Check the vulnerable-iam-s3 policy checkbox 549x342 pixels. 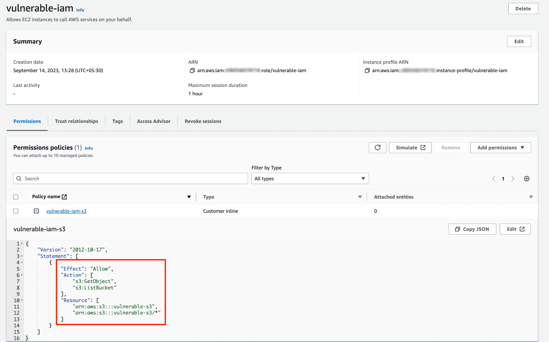(16, 211)
